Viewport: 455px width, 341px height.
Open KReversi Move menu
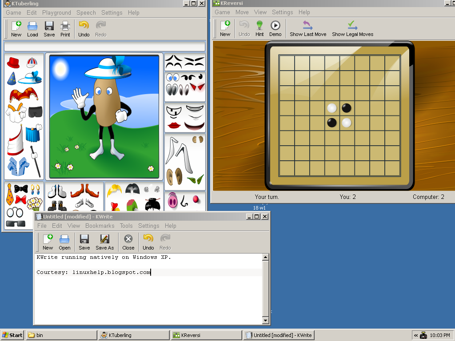pos(242,12)
